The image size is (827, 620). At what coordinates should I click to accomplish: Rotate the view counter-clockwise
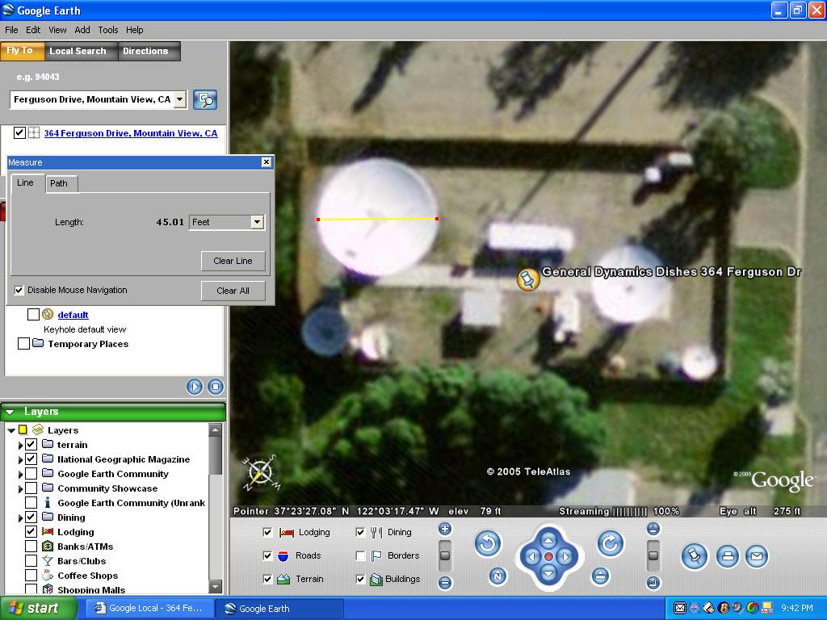(x=488, y=544)
